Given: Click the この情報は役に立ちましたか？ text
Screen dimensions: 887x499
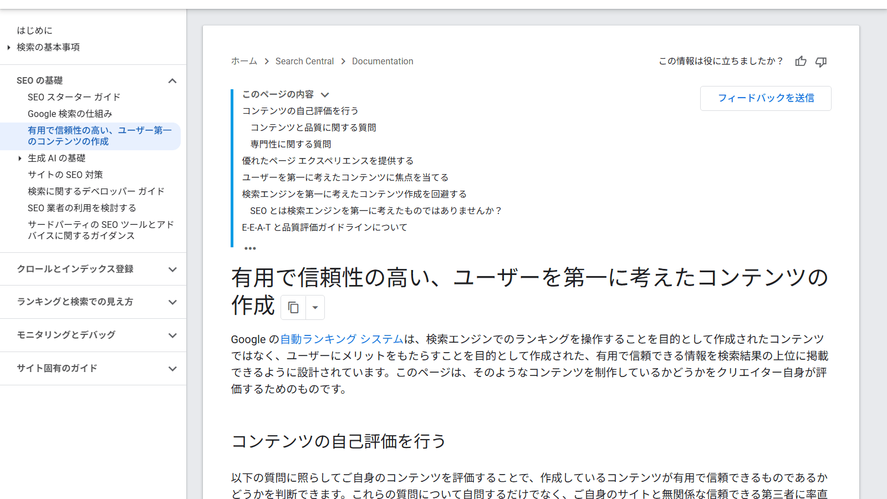Looking at the screenshot, I should pyautogui.click(x=721, y=61).
